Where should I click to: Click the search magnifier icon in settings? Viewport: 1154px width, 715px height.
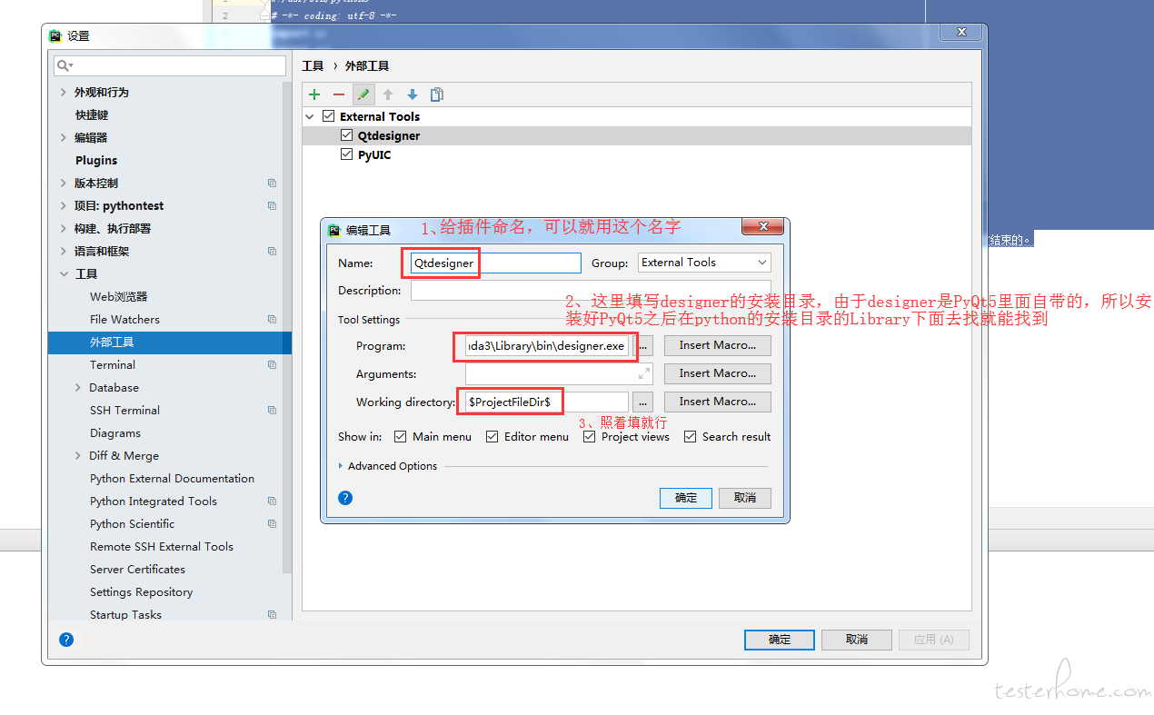[64, 65]
